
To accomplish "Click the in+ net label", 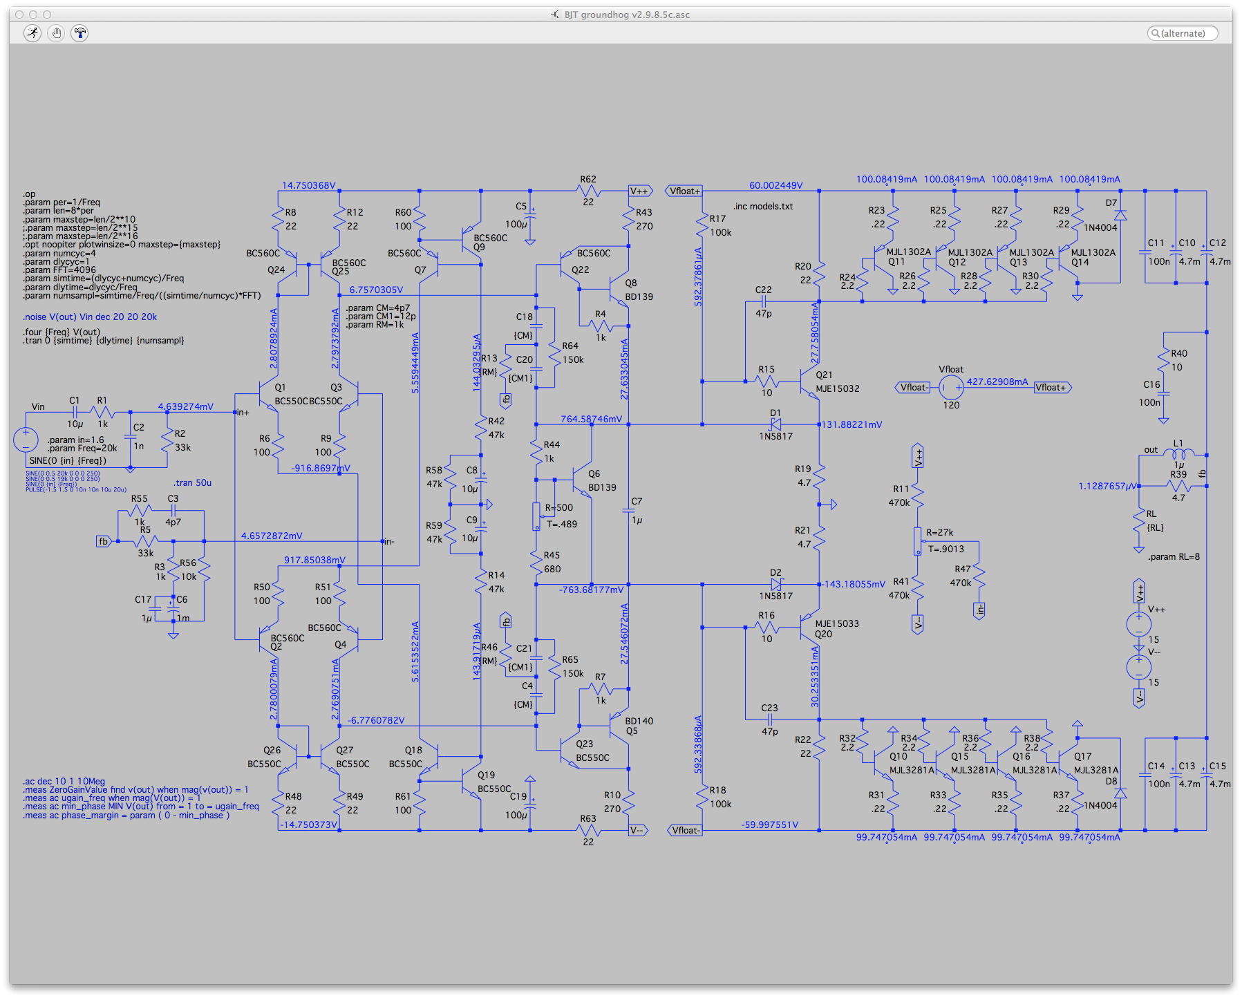I will pyautogui.click(x=243, y=413).
